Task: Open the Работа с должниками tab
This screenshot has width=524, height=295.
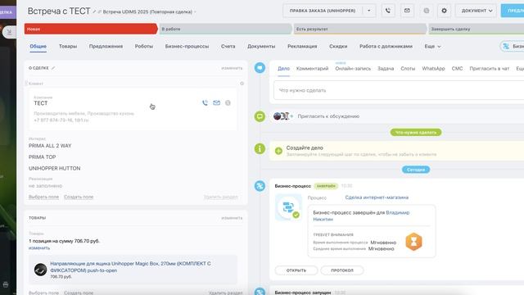Action: pos(386,47)
